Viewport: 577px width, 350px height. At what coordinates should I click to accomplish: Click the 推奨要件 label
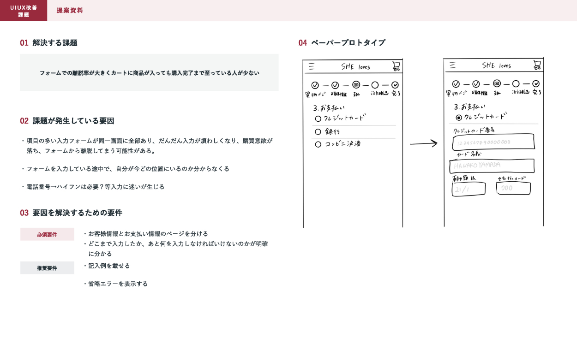tap(47, 268)
